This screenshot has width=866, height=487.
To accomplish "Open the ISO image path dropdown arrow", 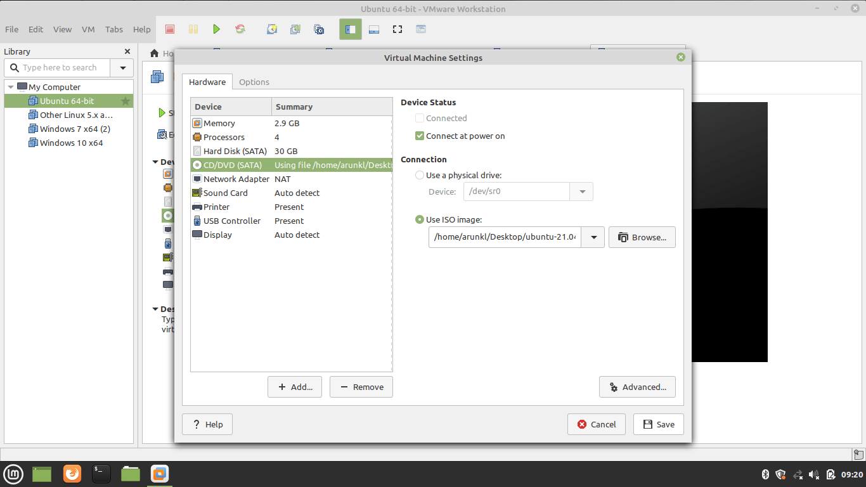I will 593,237.
